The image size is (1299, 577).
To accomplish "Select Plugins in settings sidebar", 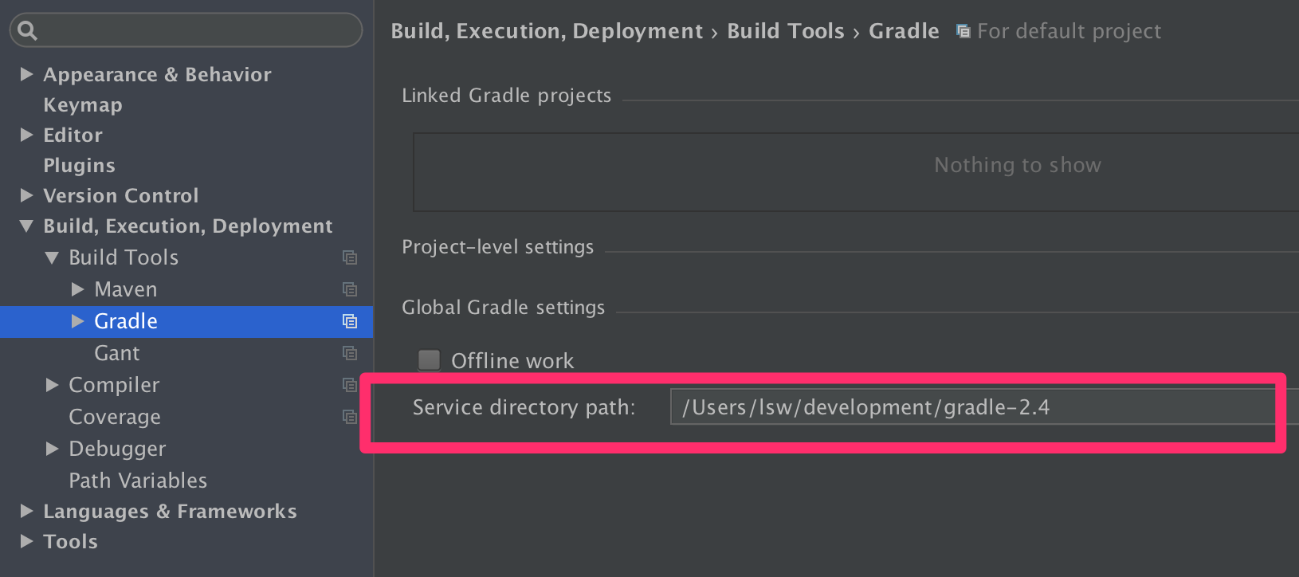I will 79,166.
